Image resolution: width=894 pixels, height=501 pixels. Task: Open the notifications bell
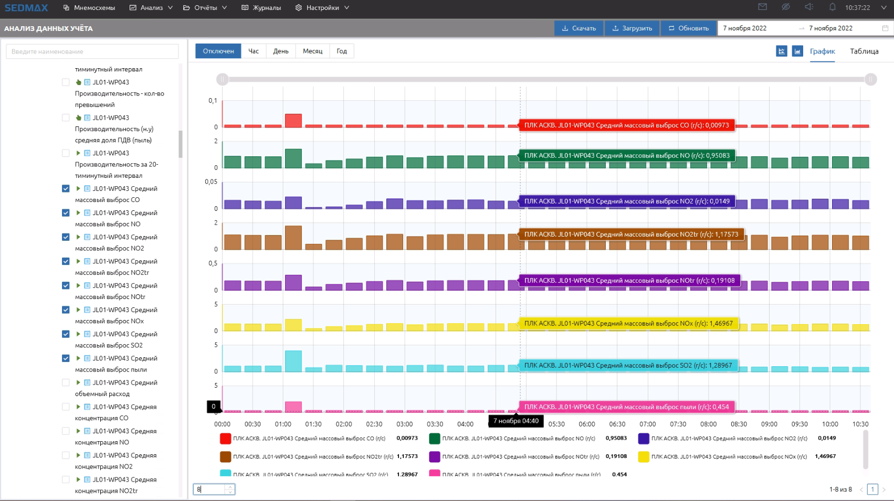click(832, 7)
